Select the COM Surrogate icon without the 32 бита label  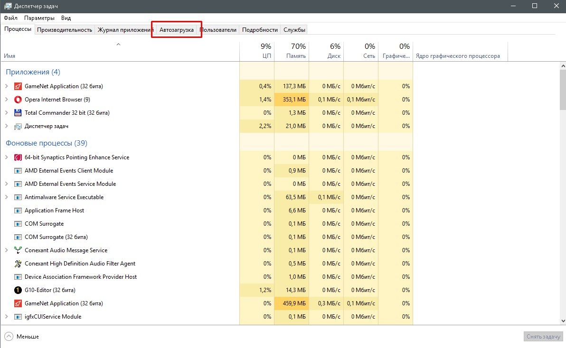(x=18, y=224)
